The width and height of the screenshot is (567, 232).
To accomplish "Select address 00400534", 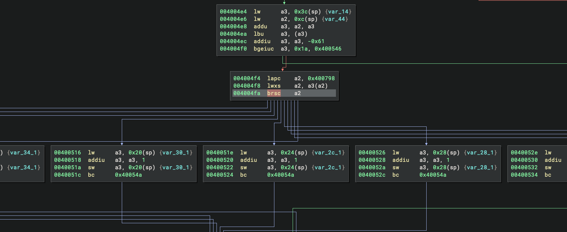I will (x=524, y=175).
